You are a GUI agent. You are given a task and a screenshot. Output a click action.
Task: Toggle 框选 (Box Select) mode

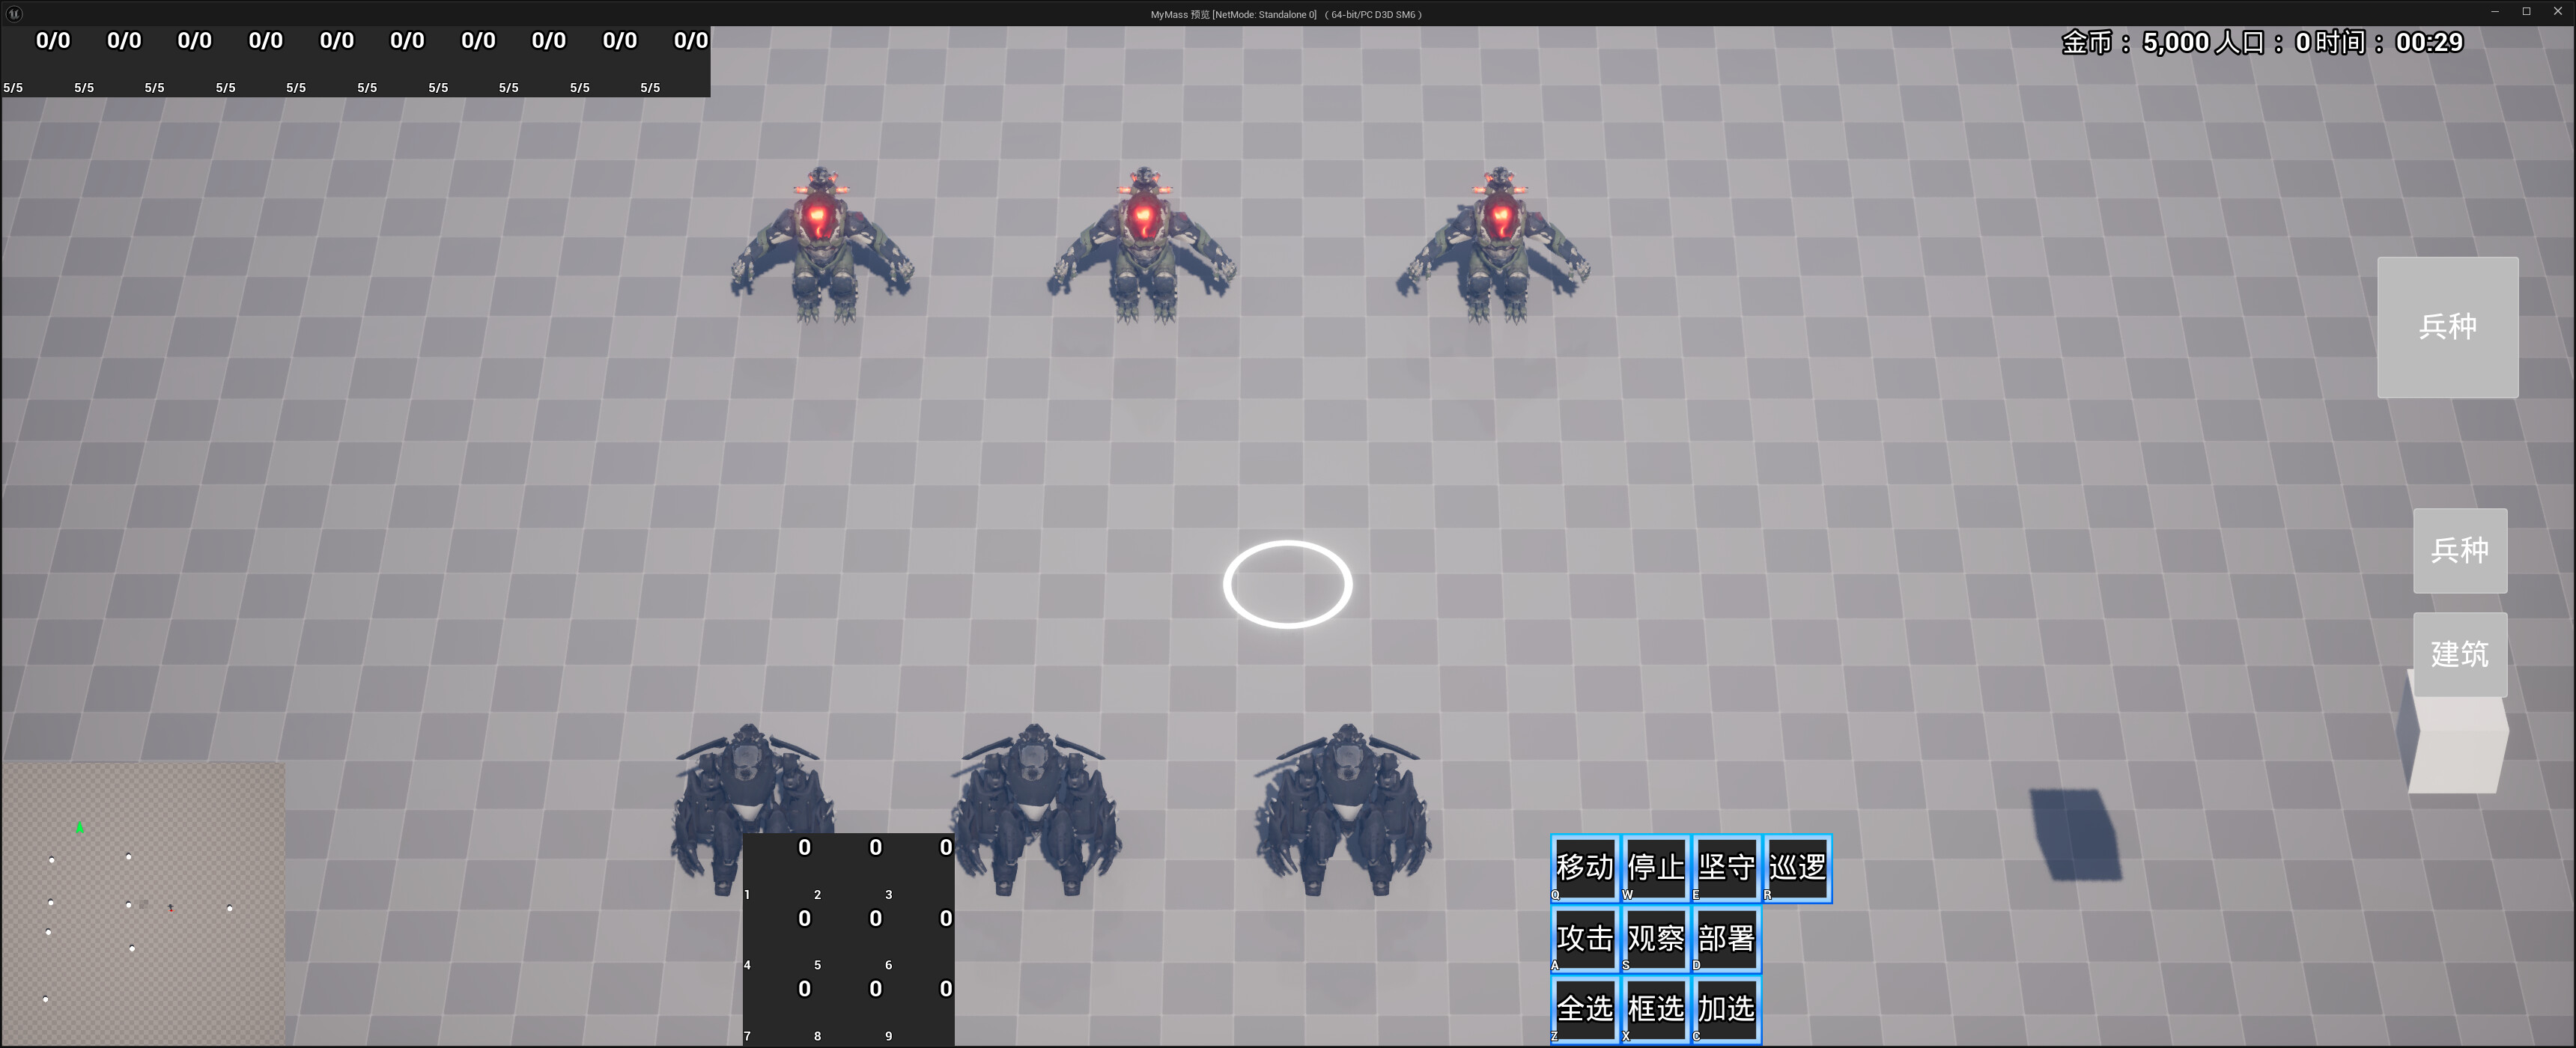click(x=1655, y=1008)
